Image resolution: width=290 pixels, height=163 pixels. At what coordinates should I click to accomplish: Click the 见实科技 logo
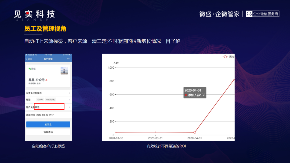point(34,15)
